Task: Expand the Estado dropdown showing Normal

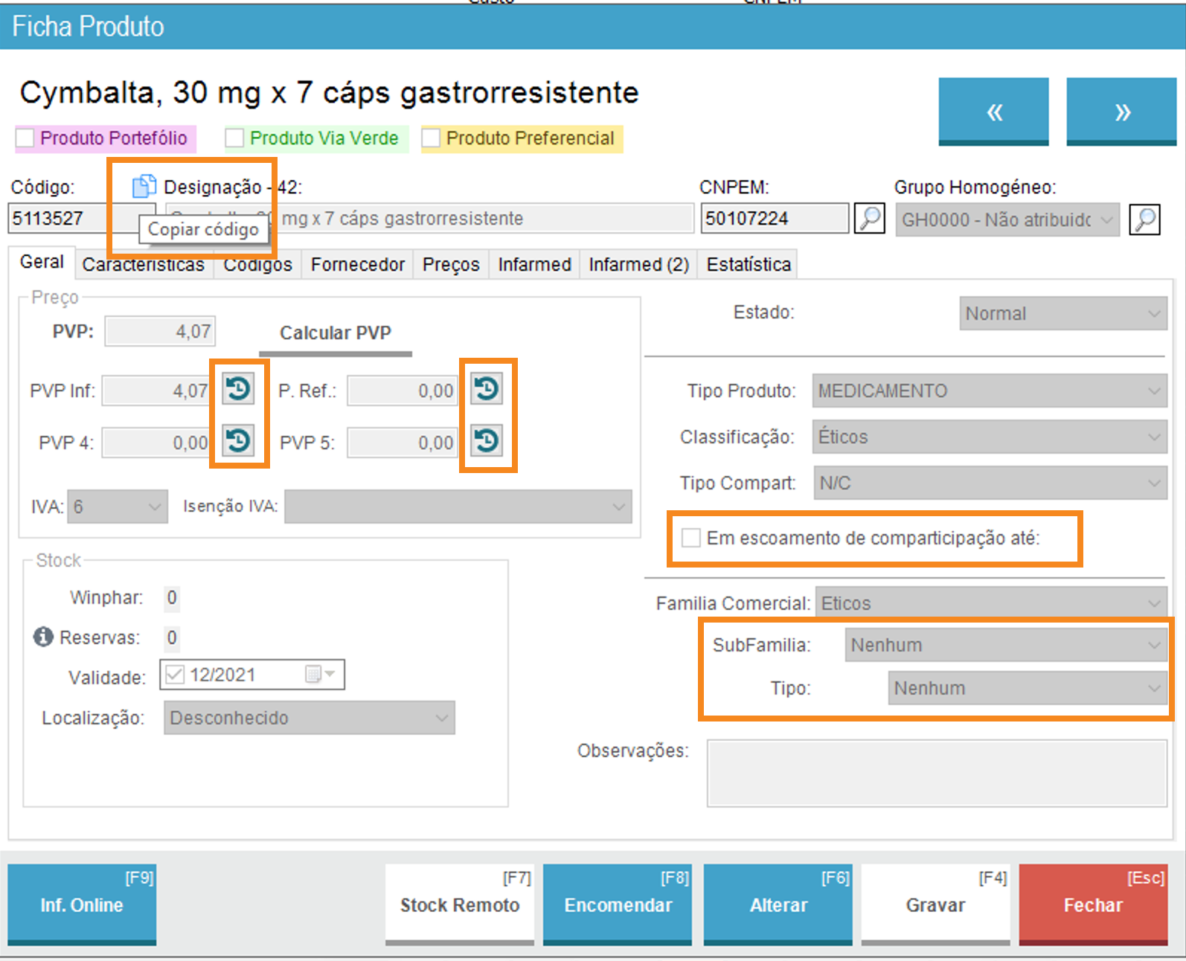Action: 1062,314
